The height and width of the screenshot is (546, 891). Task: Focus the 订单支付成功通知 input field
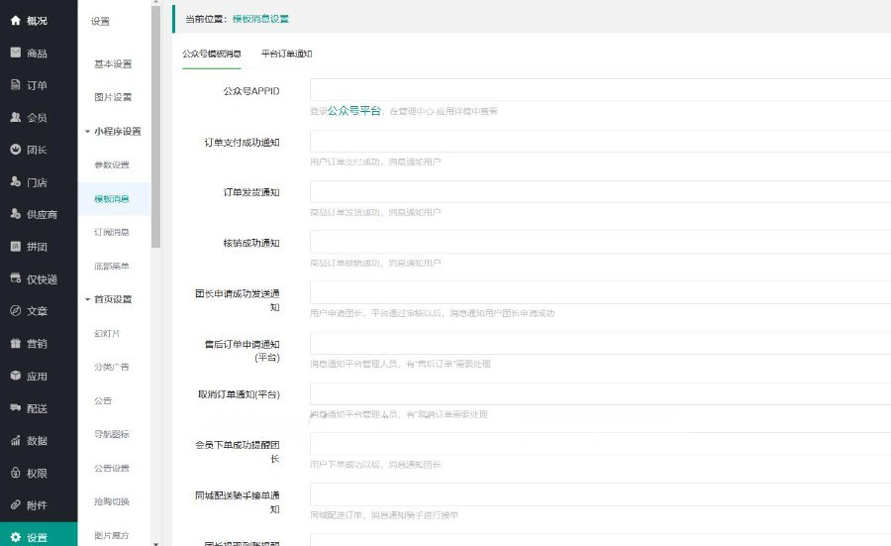pyautogui.click(x=600, y=142)
